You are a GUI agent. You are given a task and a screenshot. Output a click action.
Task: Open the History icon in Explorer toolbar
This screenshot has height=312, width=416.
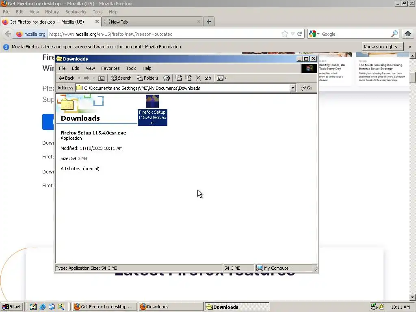167,78
